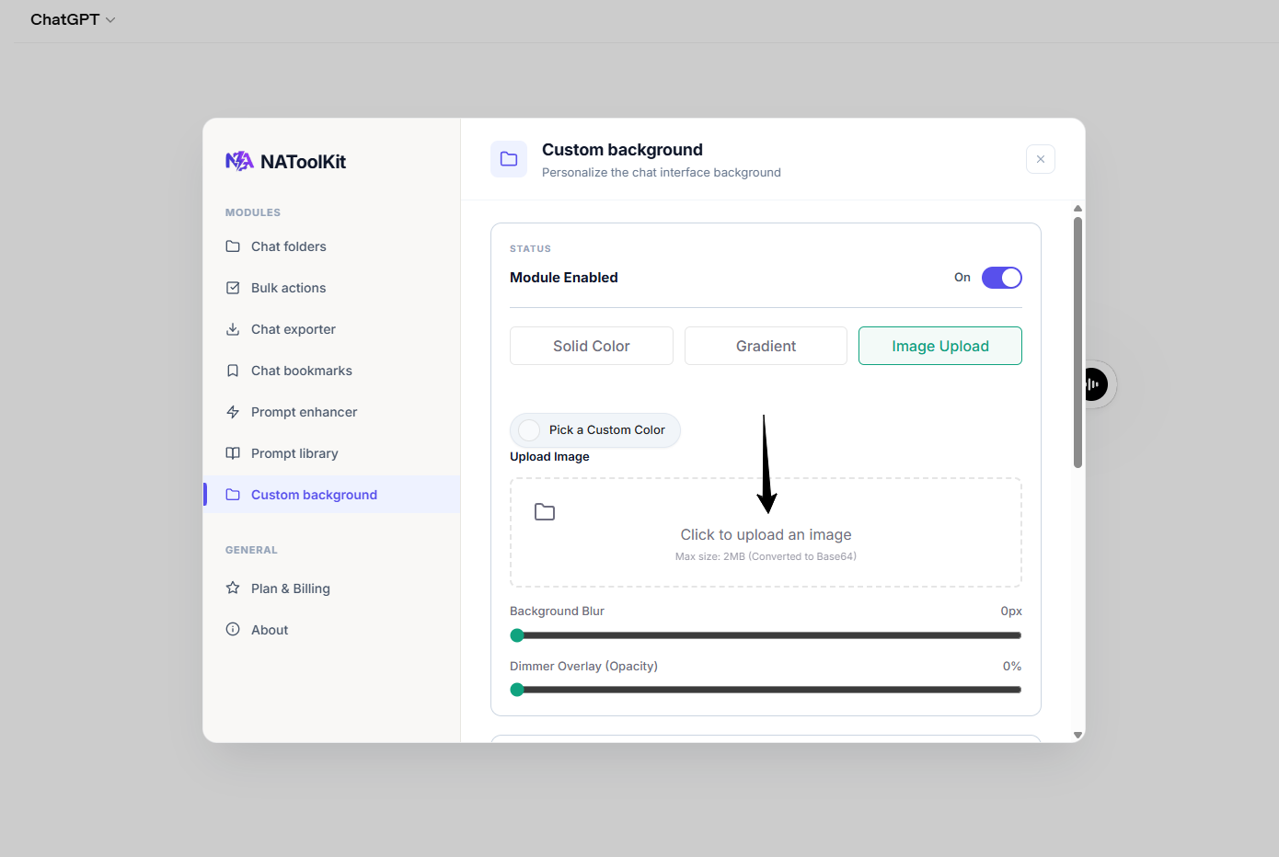Click the Background Blur slider handle
This screenshot has width=1279, height=857.
[517, 635]
